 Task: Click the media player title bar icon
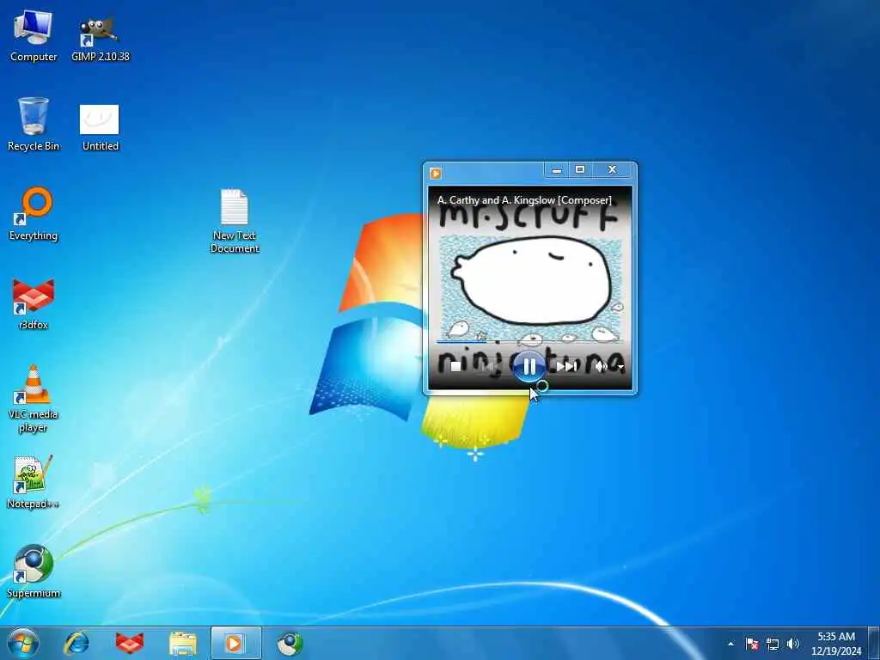point(436,173)
